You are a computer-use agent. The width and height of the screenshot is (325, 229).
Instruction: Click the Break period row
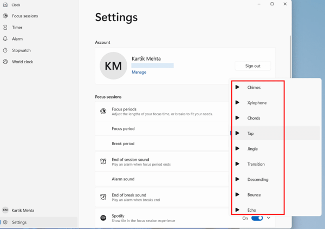coord(162,143)
